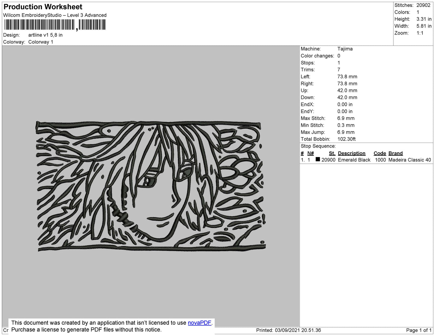Select the 'Page 1 of 1' footer text
435x336 pixels.
click(x=419, y=330)
